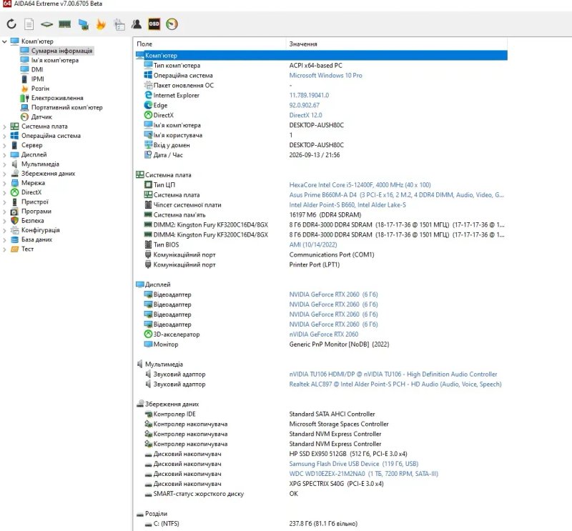Click Edge version 92.0.902.67 link

(305, 105)
